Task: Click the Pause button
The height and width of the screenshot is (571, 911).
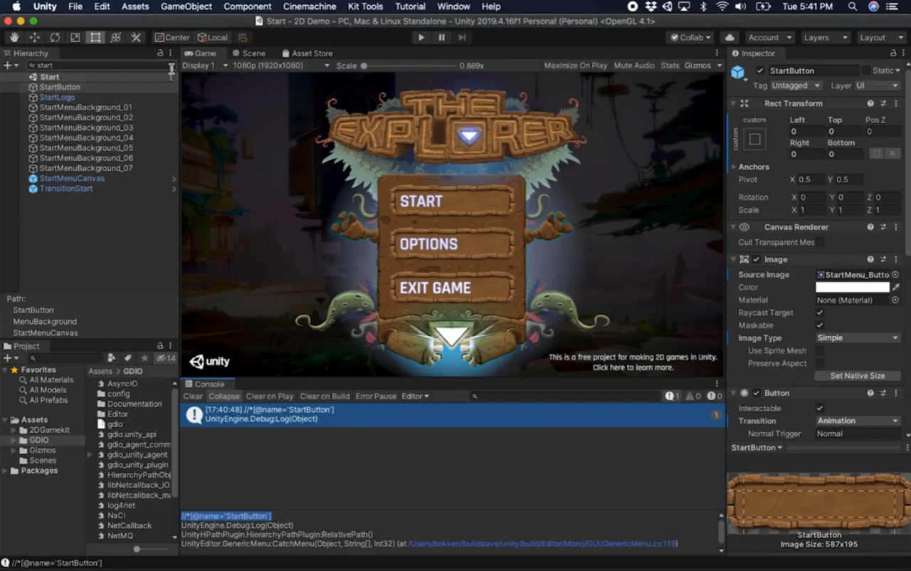Action: coord(442,38)
